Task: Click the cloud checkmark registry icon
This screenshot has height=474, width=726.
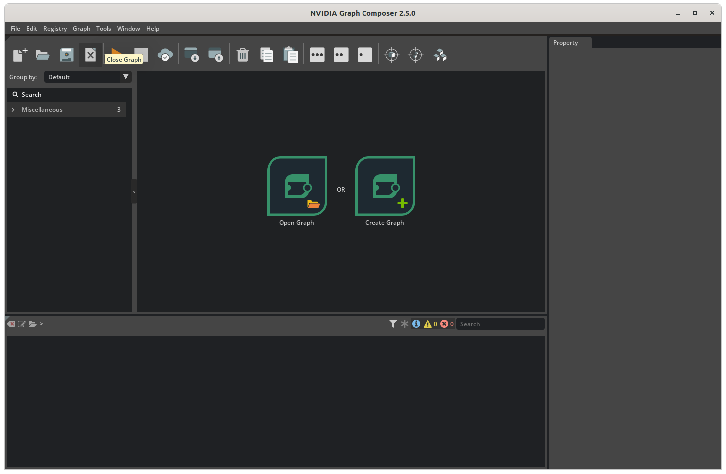Action: [165, 55]
